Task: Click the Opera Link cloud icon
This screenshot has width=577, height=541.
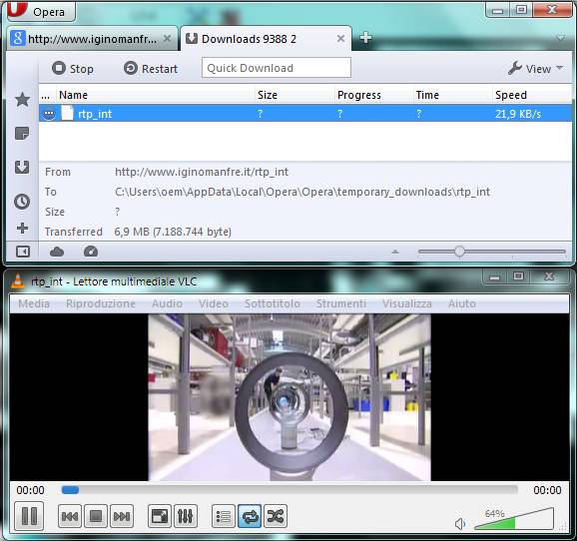Action: click(x=57, y=252)
